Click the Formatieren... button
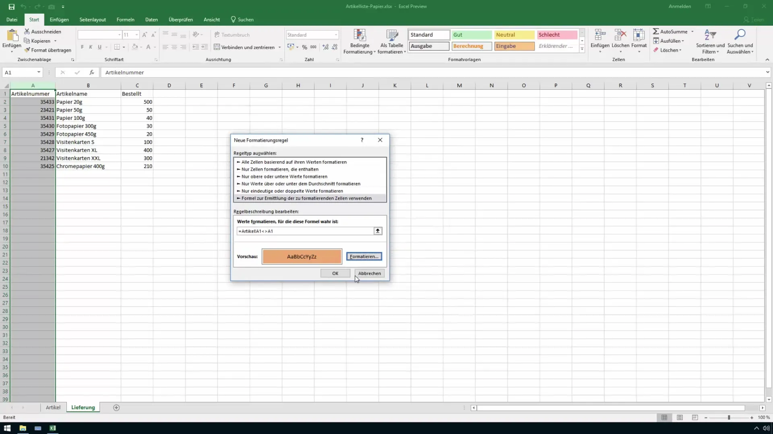 click(364, 256)
